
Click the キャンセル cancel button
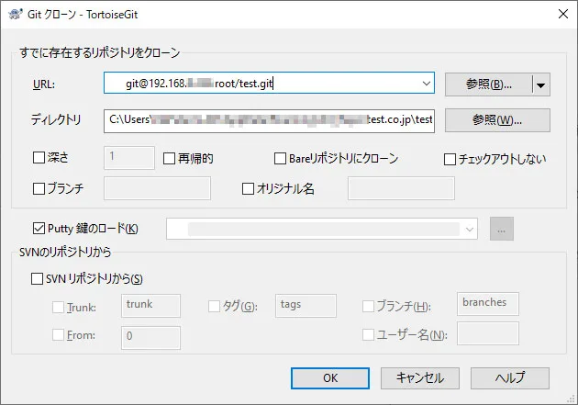pyautogui.click(x=420, y=378)
